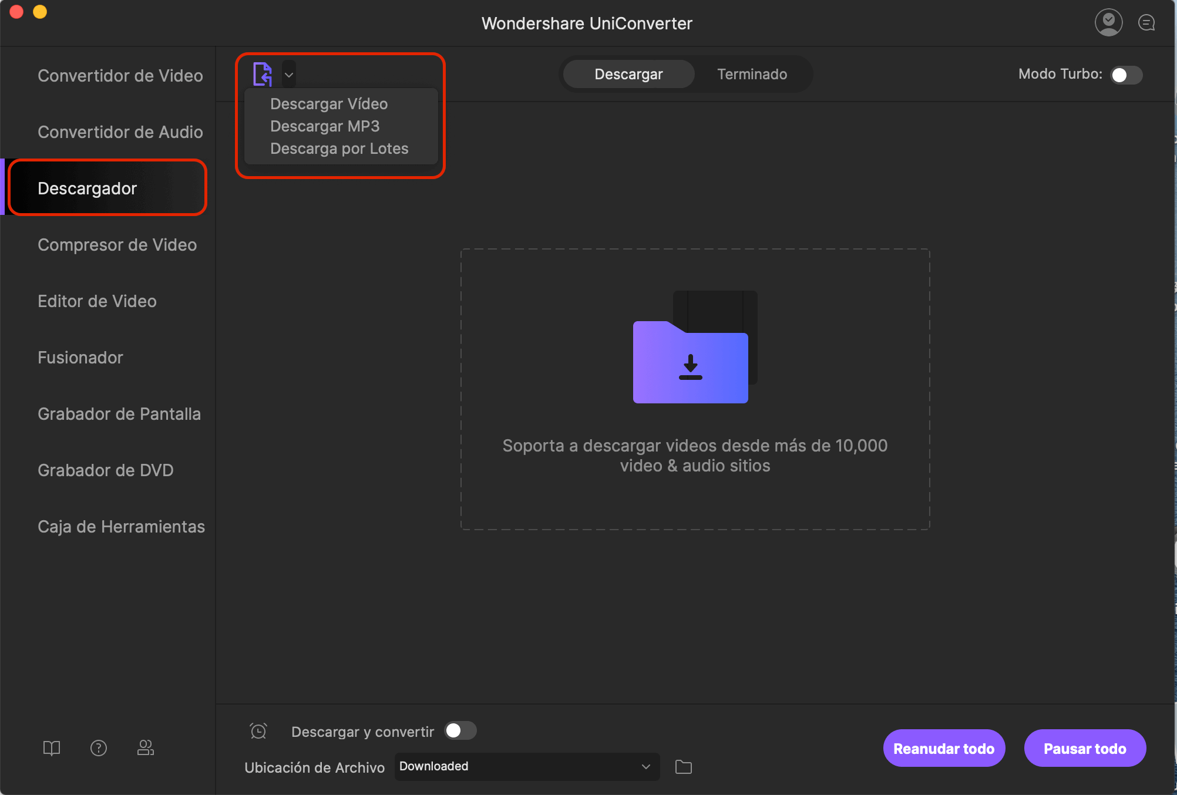Screen dimensions: 1177x795
Task: Click the Grabador de Pantalla sidebar icon
Action: point(119,413)
